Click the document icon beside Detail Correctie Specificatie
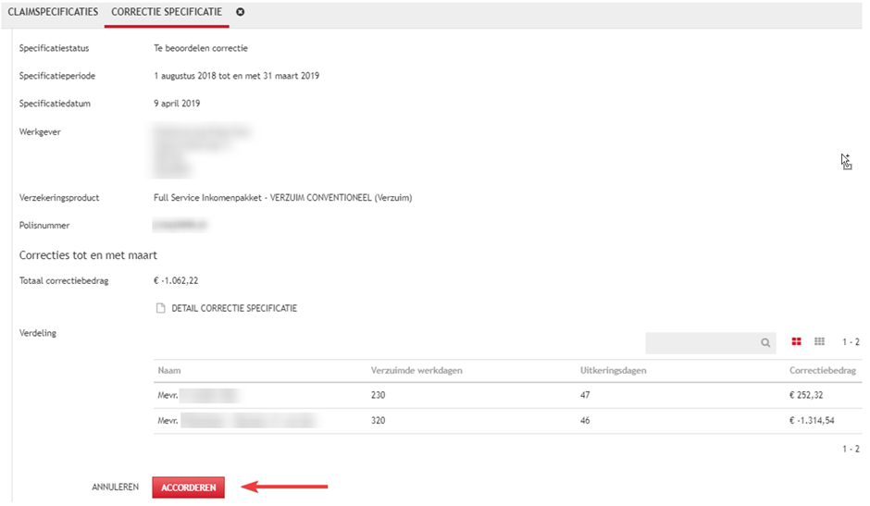Viewport: 870px width, 506px height. coord(161,308)
